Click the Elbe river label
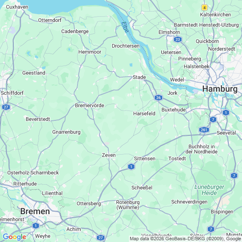242x242 pixels. tap(125, 27)
